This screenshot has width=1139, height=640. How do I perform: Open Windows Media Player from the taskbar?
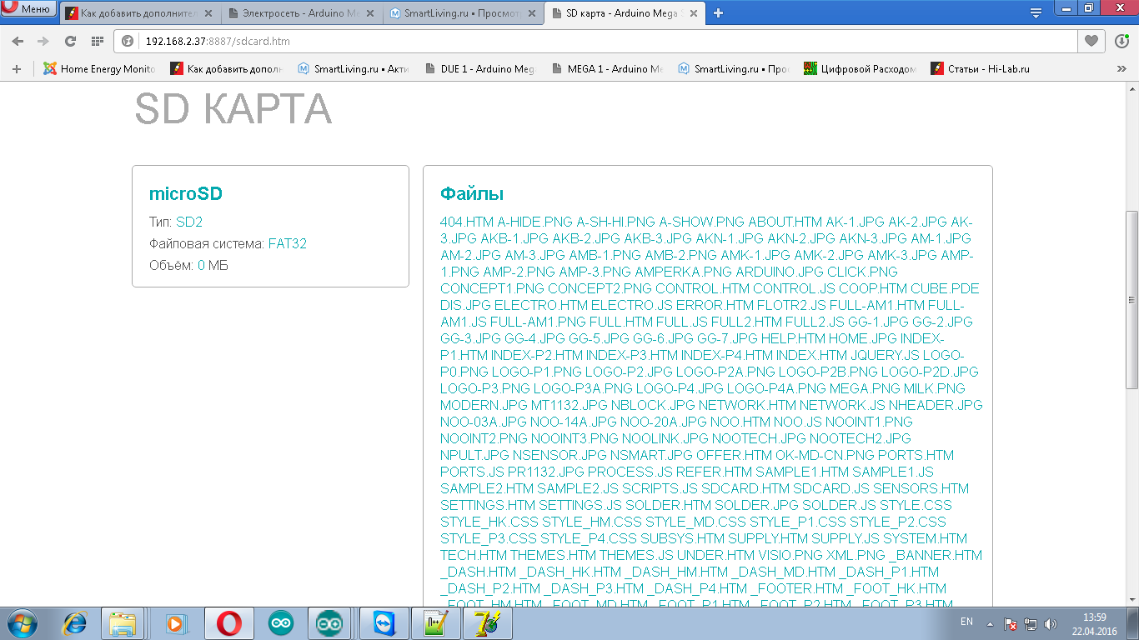[174, 622]
